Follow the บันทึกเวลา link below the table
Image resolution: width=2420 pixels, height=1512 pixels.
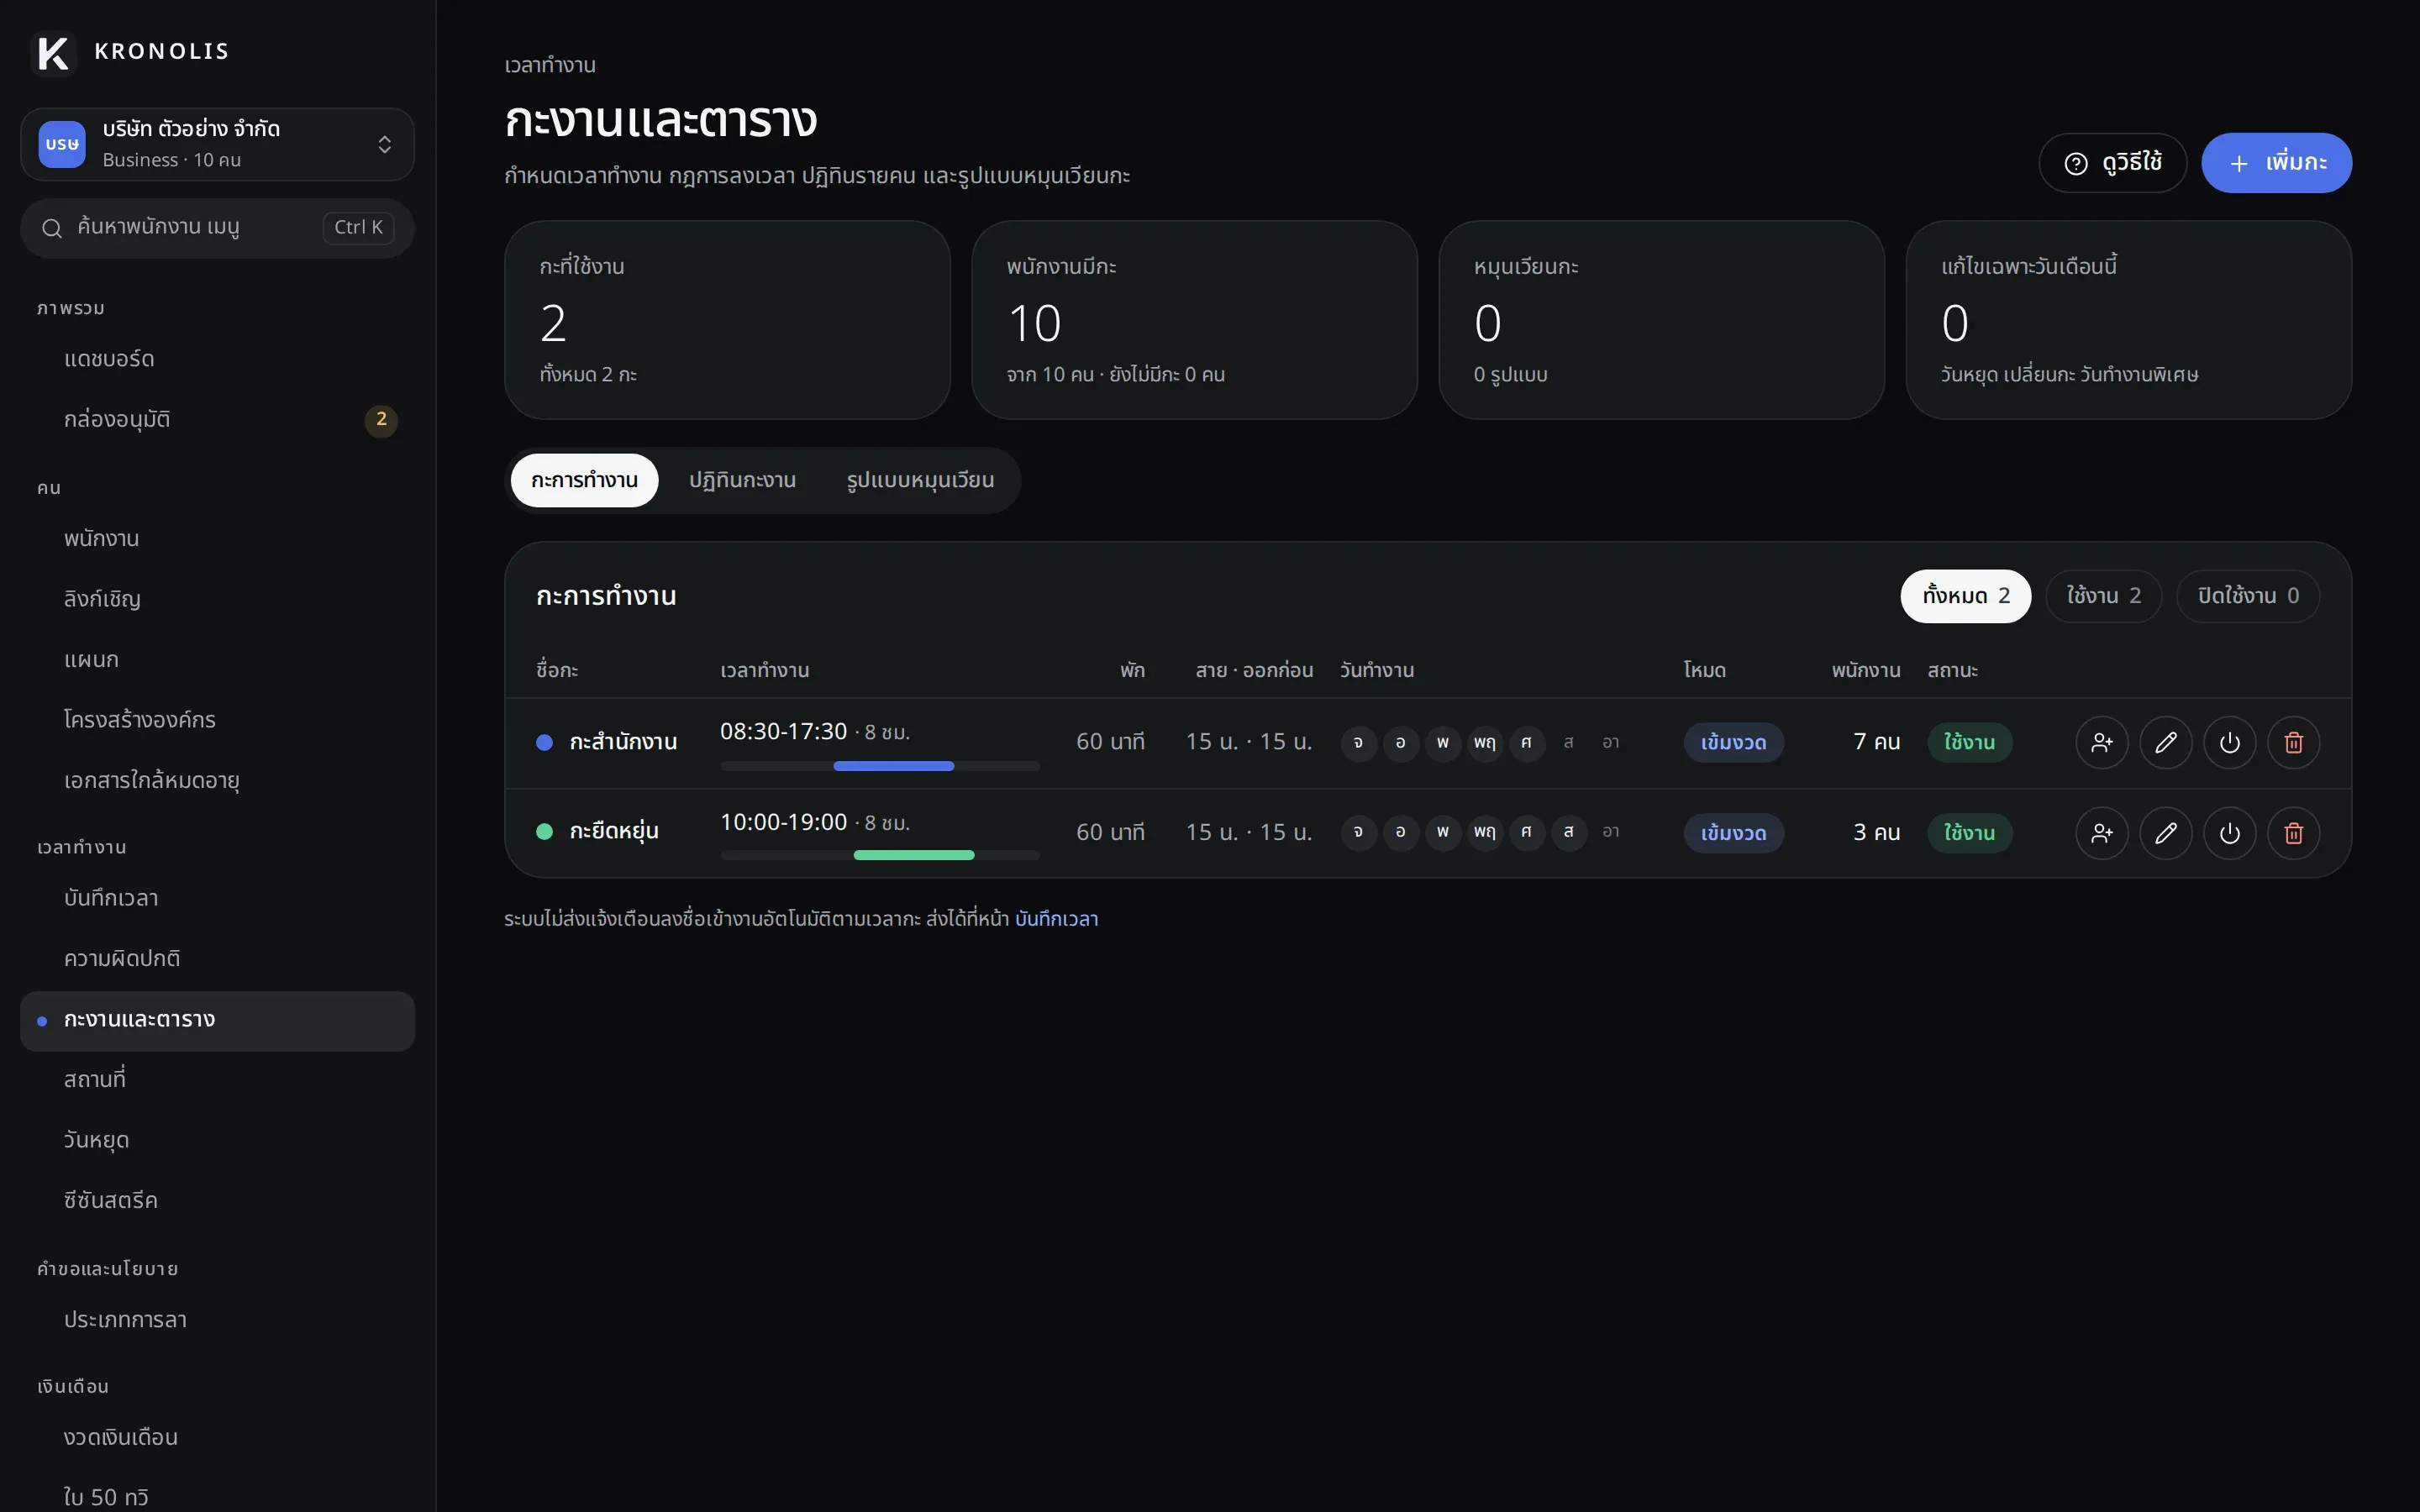(1056, 919)
